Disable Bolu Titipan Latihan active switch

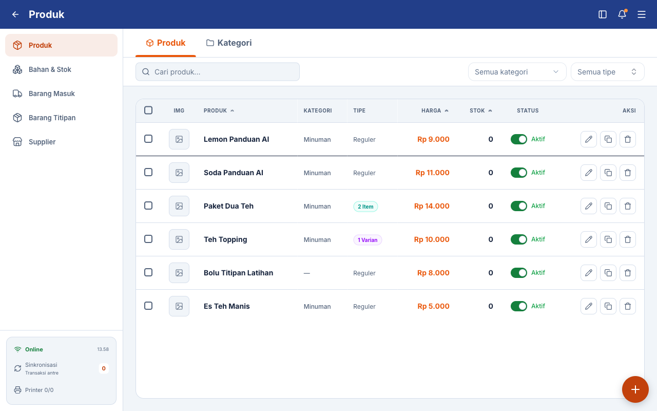519,273
